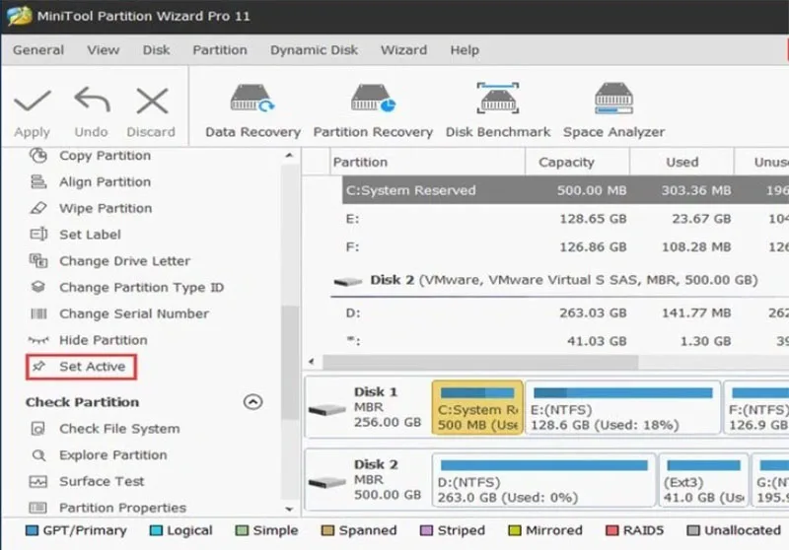Click Check File System label
789x550 pixels.
click(x=119, y=429)
